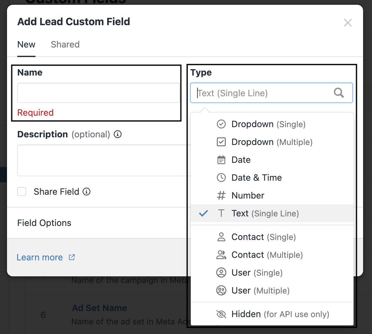This screenshot has width=372, height=334.
Task: Select the User (Multiple) avatars icon
Action: coord(221,290)
